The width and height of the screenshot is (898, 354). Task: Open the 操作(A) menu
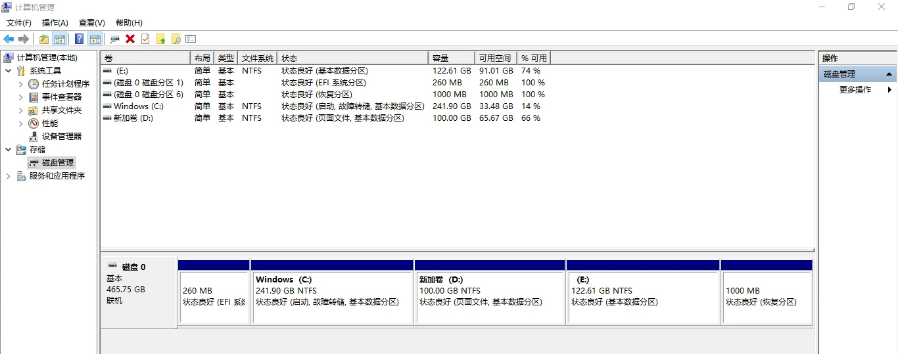55,23
